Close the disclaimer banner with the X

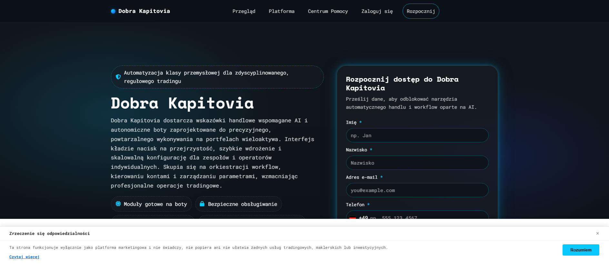(x=597, y=233)
